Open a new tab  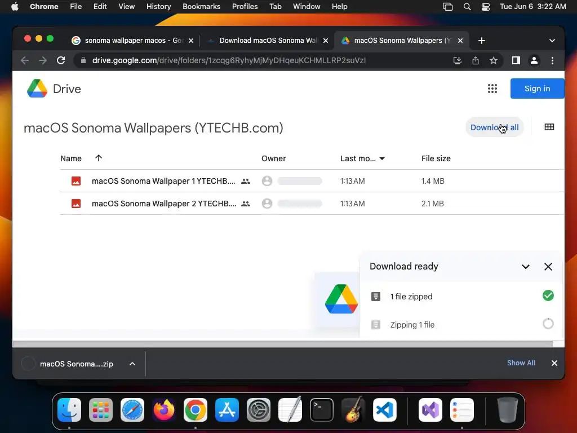point(482,41)
